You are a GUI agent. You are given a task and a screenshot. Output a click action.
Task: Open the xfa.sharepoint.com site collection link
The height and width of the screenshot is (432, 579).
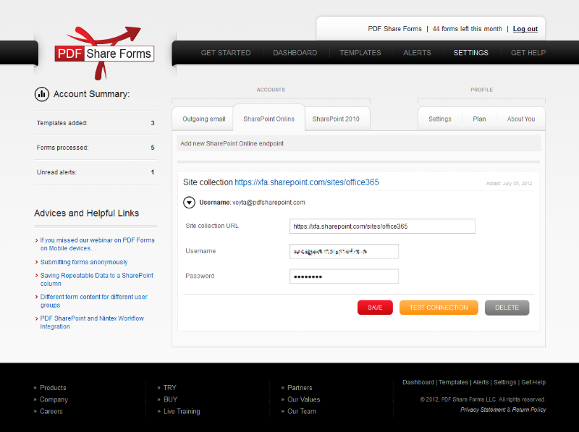point(307,182)
